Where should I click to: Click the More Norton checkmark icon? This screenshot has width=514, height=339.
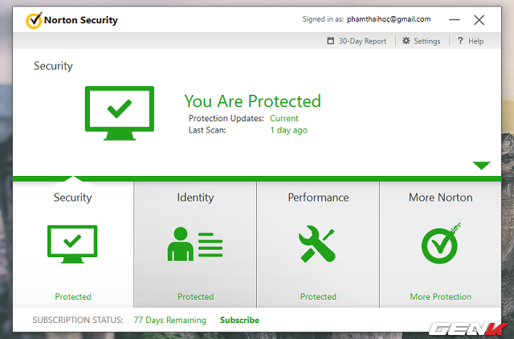pos(441,243)
